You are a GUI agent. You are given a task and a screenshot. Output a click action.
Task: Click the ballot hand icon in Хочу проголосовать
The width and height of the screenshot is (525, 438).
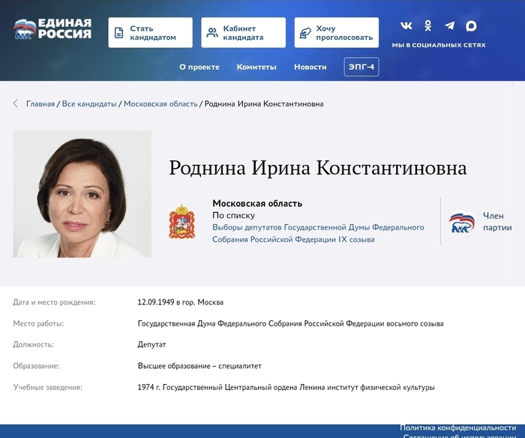(x=305, y=33)
